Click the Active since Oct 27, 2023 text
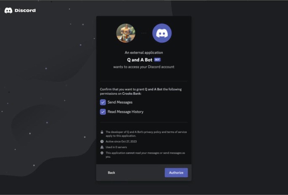 click(x=121, y=141)
